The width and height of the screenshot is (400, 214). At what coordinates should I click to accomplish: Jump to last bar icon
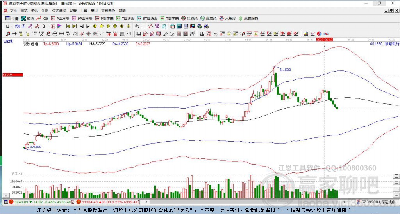click(x=75, y=26)
